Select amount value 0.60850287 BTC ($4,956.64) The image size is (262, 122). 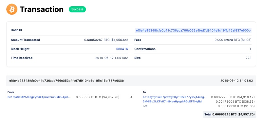click(x=106, y=40)
